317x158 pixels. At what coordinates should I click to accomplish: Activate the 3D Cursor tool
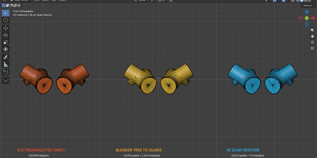6,20
